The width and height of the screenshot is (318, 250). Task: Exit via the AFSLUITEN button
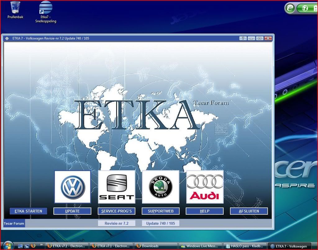[x=249, y=211]
